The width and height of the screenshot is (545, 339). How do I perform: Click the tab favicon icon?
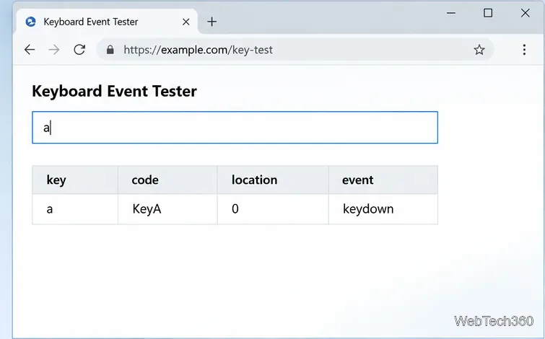(30, 22)
